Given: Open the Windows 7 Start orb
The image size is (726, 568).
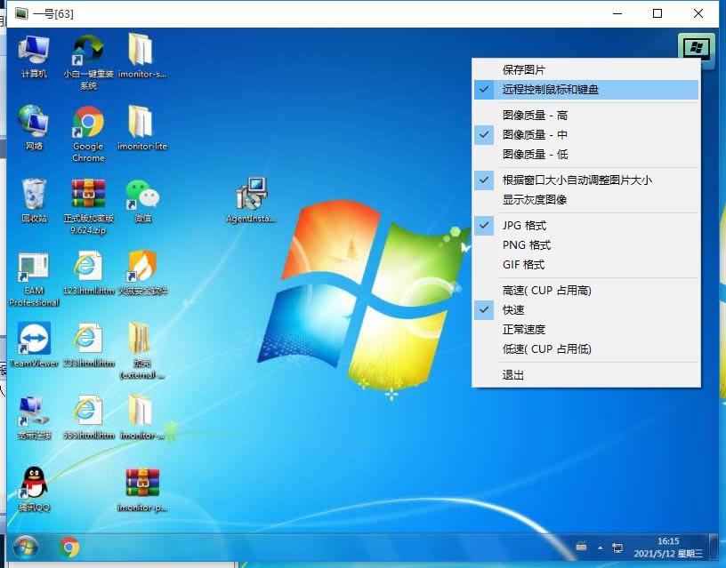Looking at the screenshot, I should [26, 548].
